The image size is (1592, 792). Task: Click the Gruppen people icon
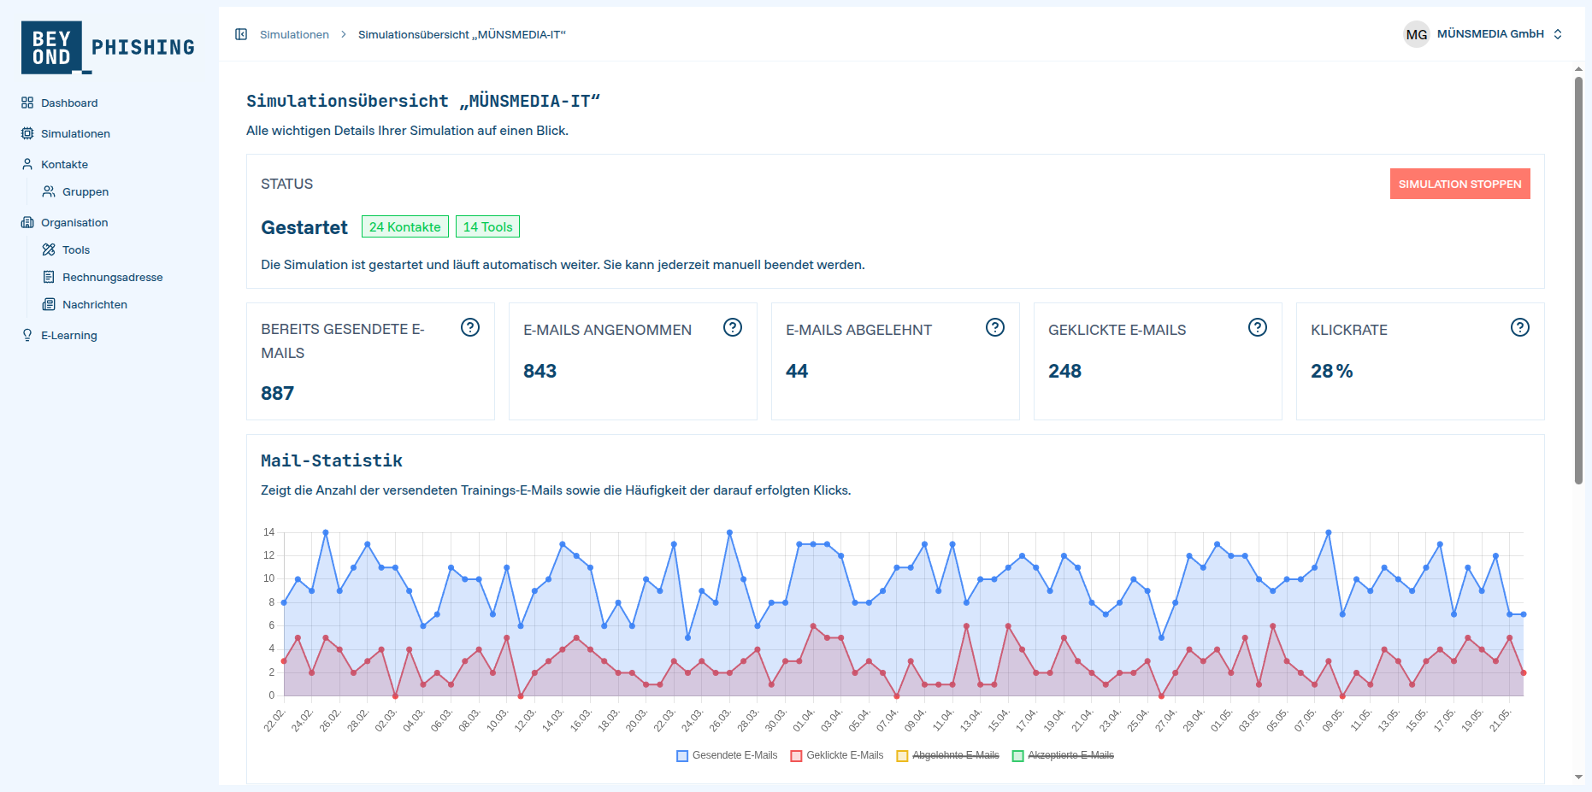[49, 191]
